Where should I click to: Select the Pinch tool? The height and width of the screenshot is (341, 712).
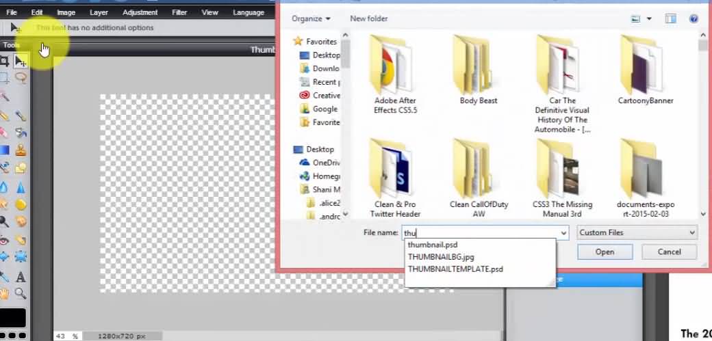tap(21, 257)
